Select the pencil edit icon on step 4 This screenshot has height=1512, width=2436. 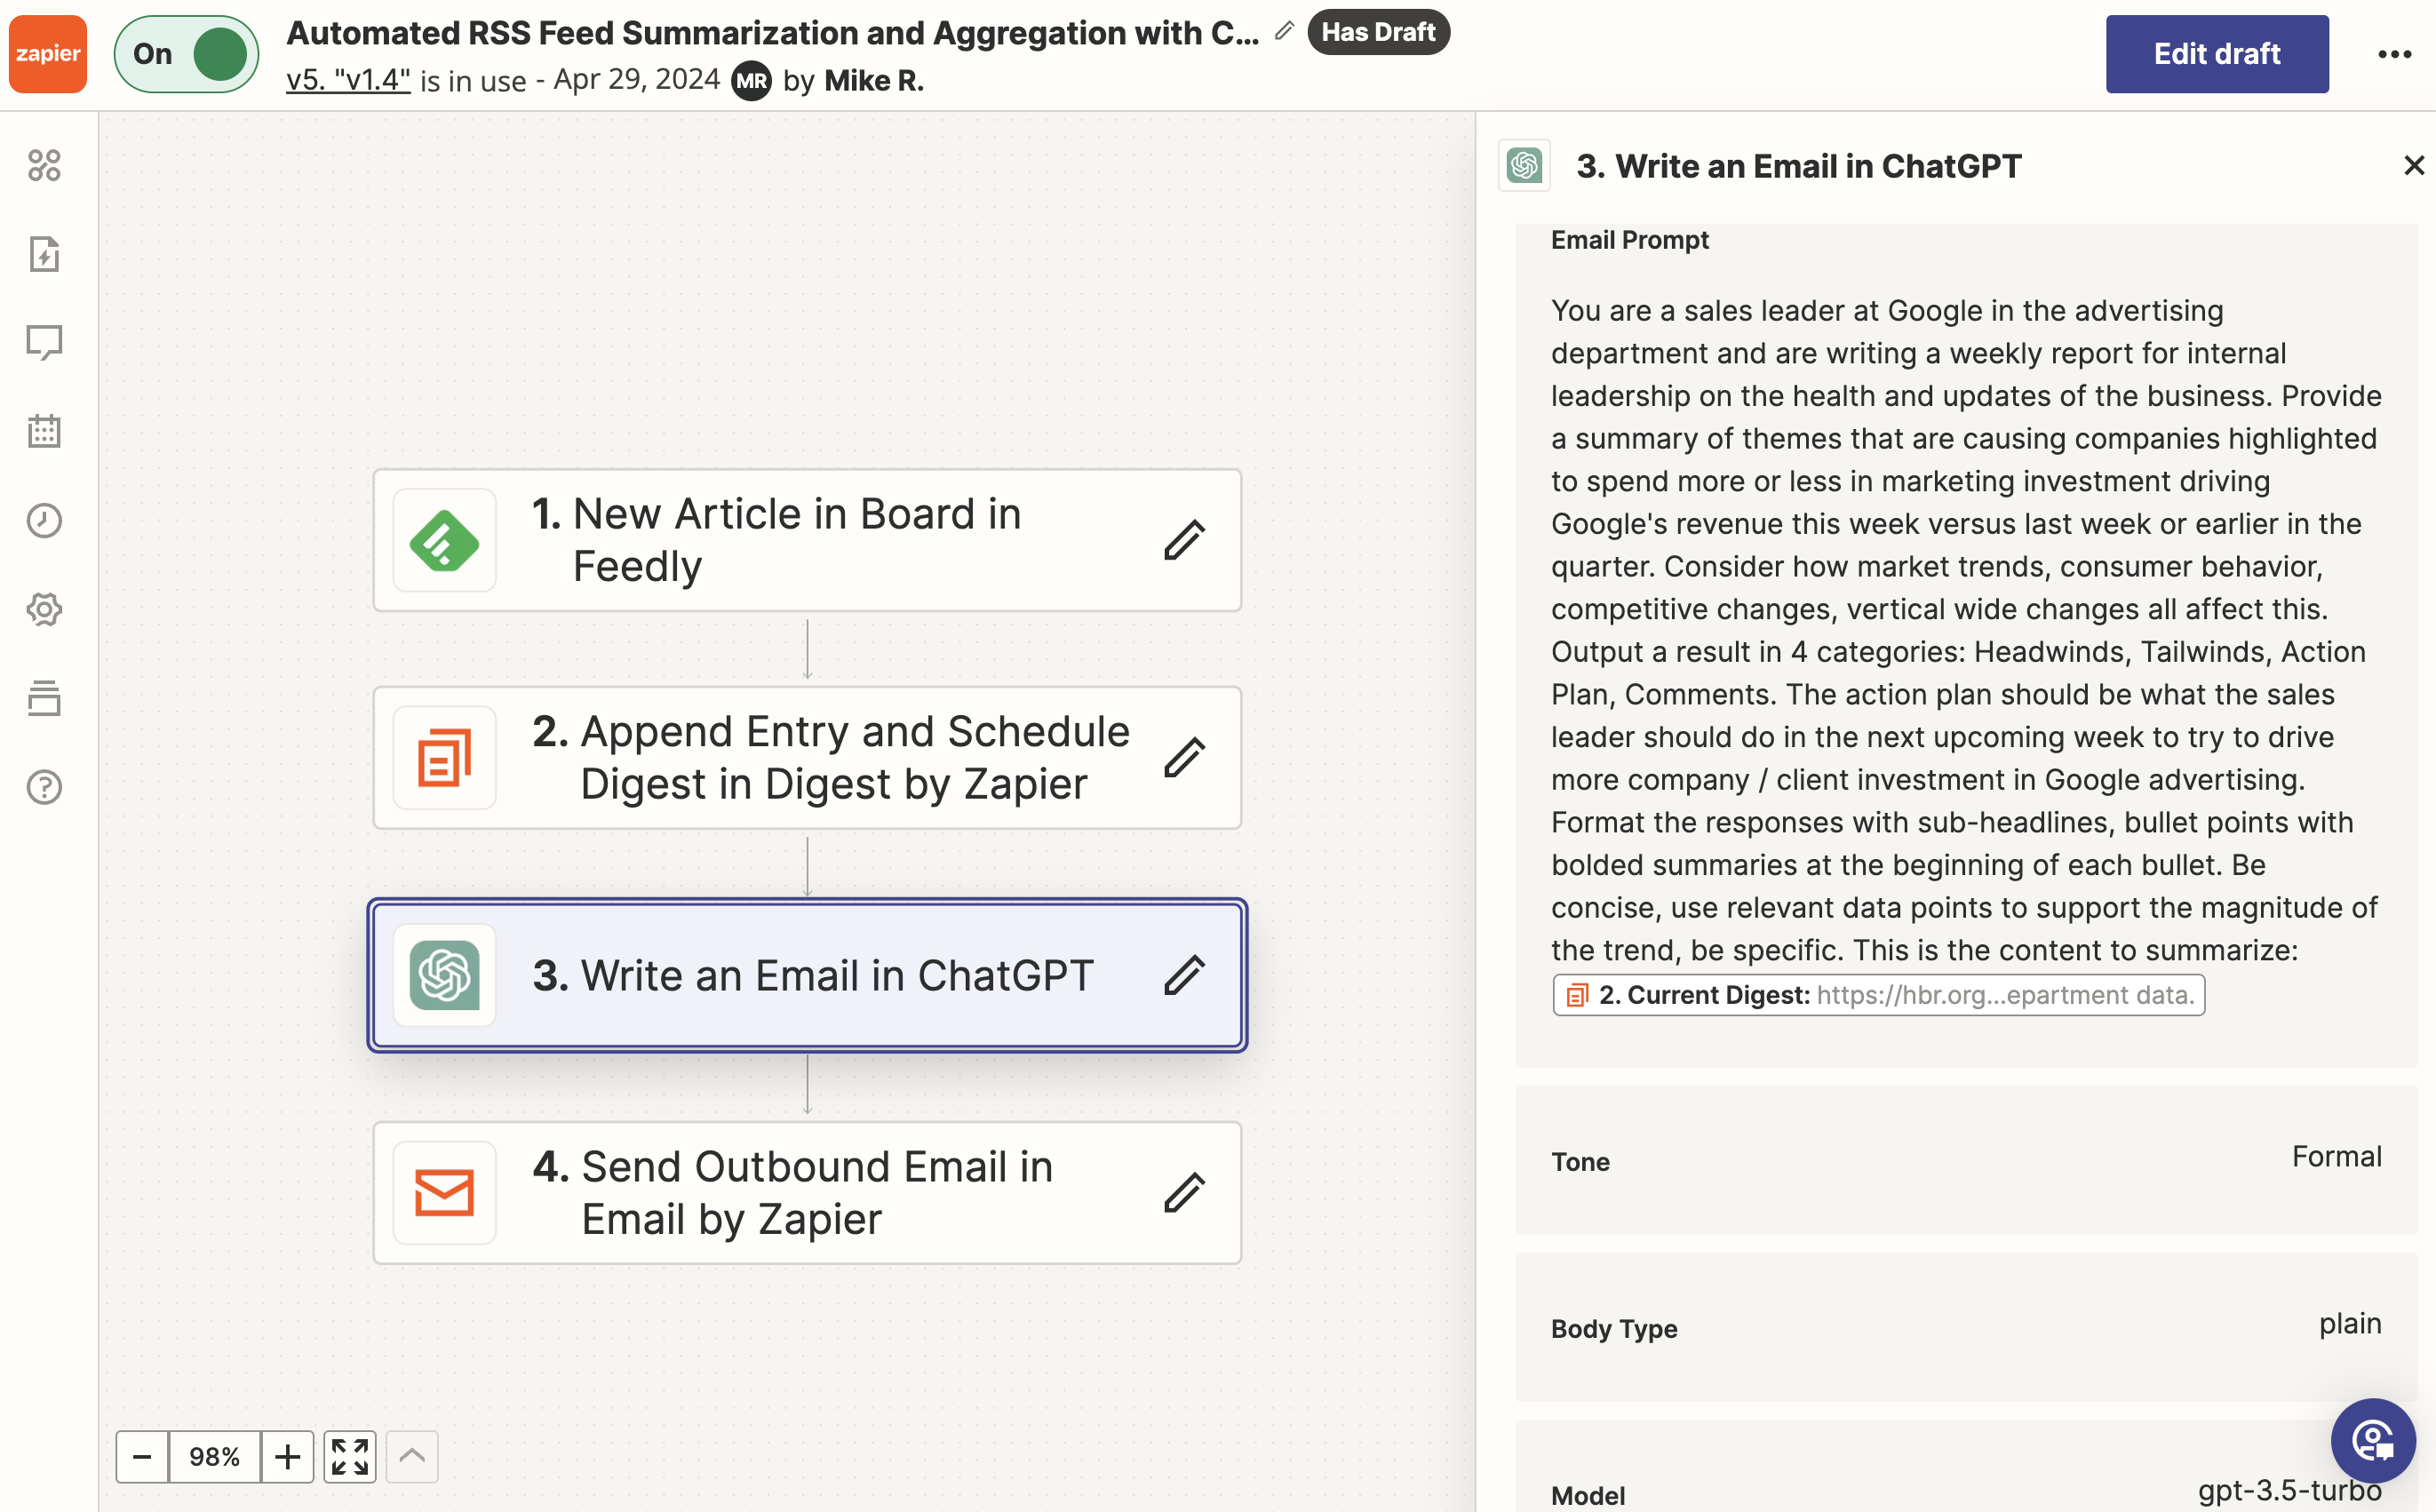click(x=1184, y=1191)
